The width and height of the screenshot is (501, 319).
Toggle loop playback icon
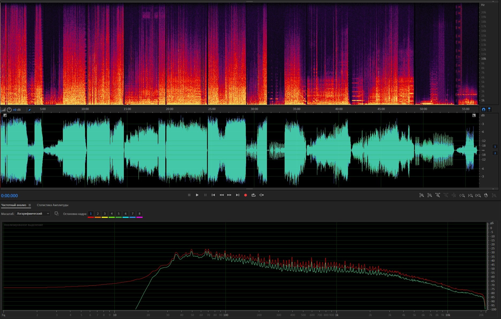coord(253,195)
